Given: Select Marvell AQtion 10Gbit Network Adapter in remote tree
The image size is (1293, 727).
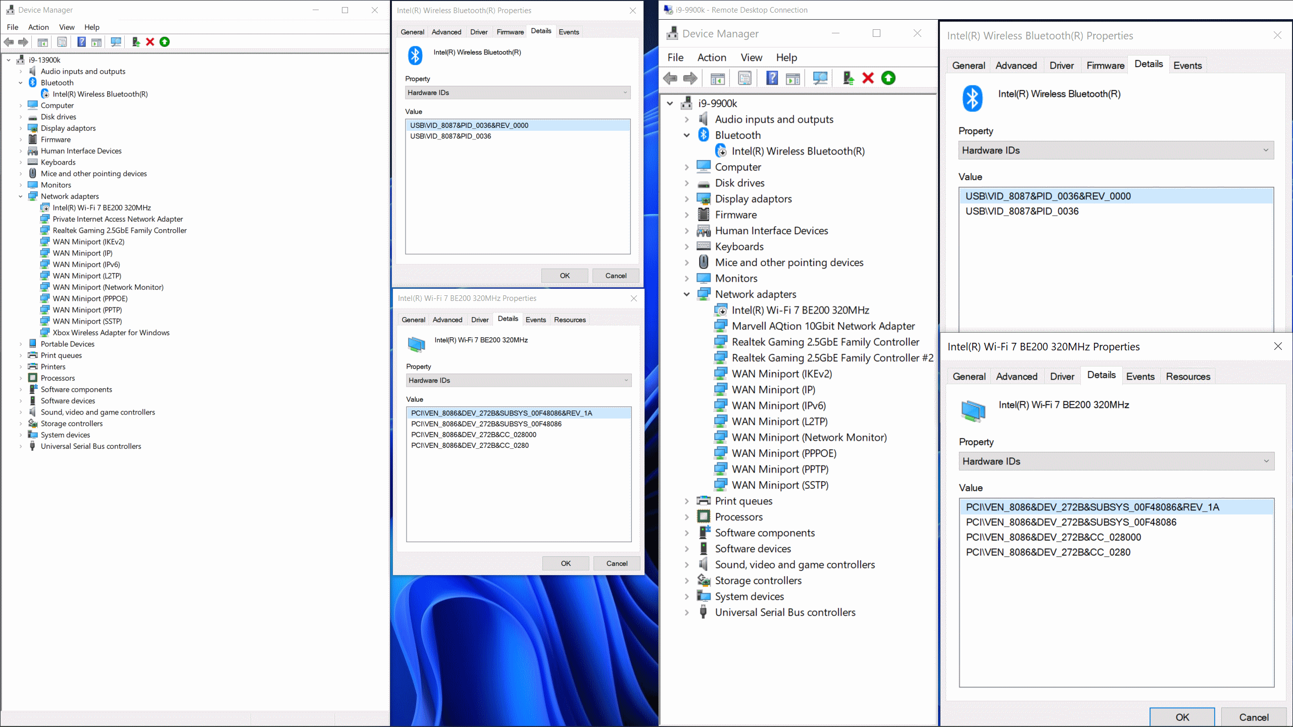Looking at the screenshot, I should point(823,326).
